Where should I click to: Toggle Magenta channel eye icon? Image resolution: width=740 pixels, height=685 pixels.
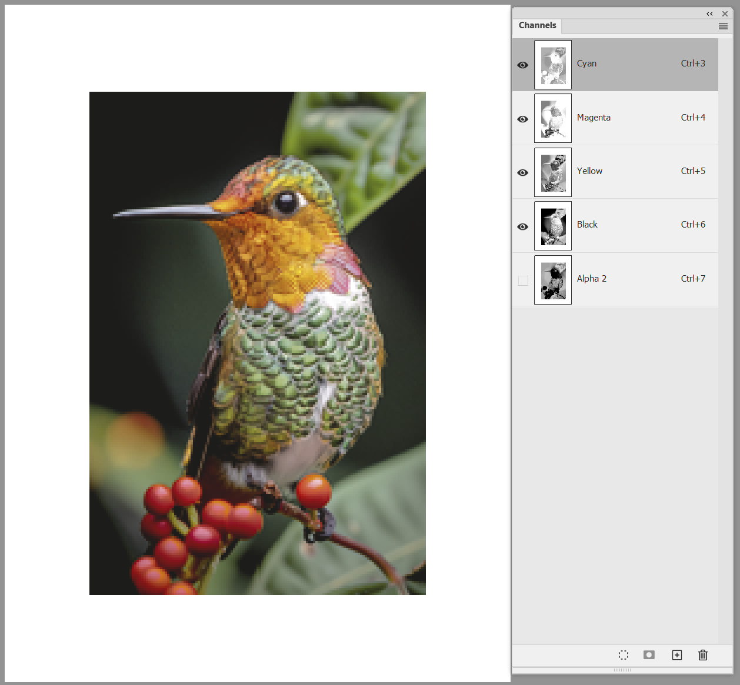click(523, 119)
